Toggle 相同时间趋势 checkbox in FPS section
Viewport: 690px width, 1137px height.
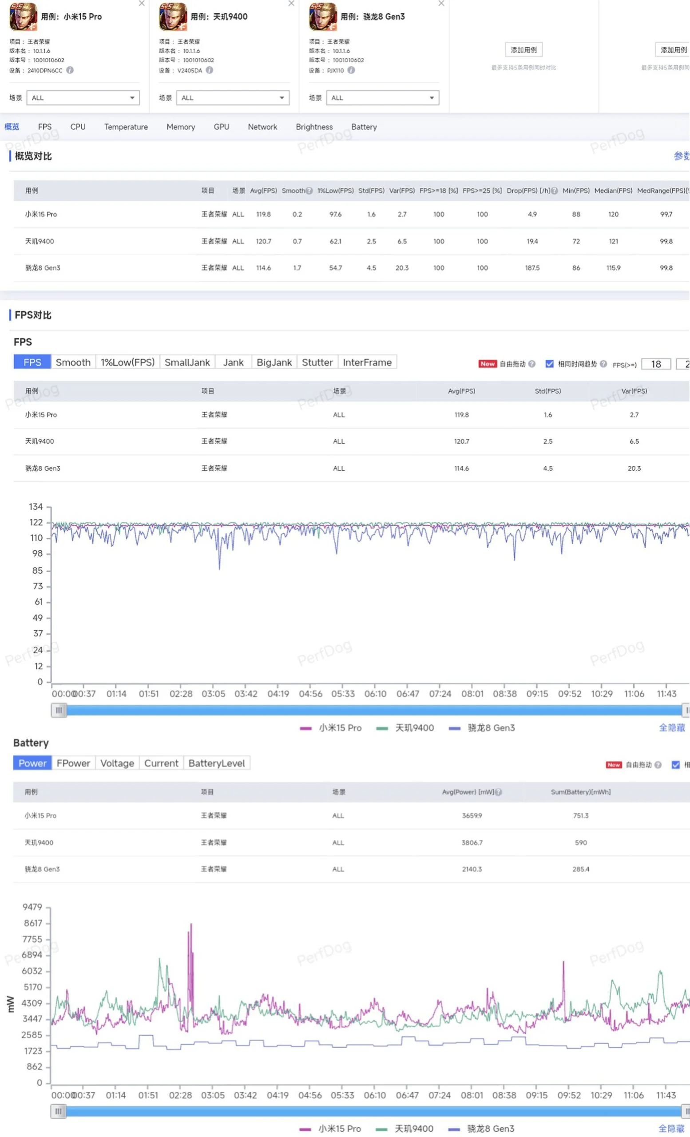[x=549, y=364]
